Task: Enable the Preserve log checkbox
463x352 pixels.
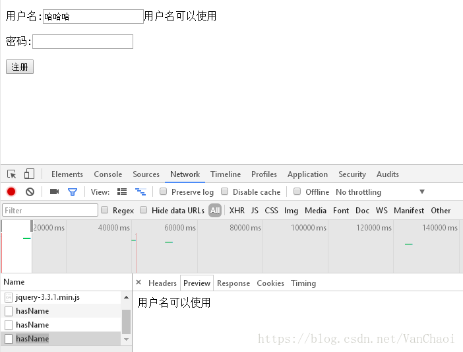Action: [163, 192]
